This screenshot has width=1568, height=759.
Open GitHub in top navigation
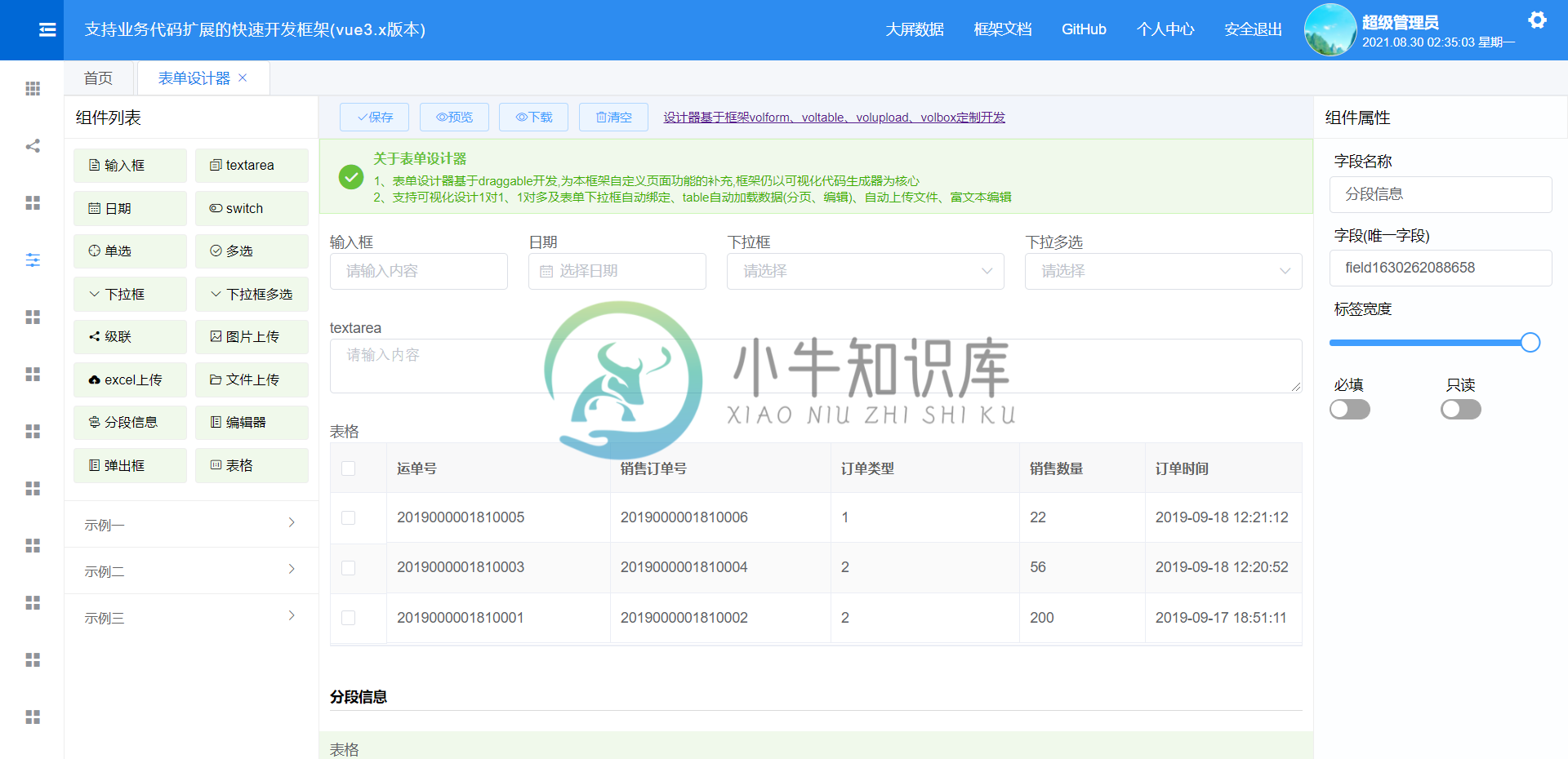pos(1084,29)
